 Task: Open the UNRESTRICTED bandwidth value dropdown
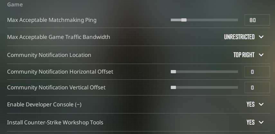point(239,37)
